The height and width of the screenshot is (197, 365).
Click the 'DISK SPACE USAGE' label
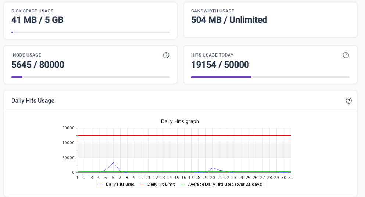coord(32,11)
